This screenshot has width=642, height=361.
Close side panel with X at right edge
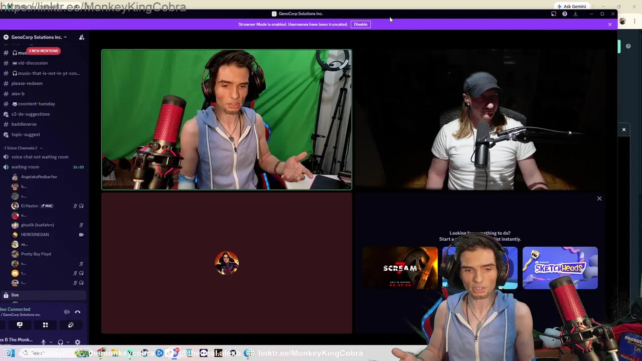pyautogui.click(x=624, y=130)
